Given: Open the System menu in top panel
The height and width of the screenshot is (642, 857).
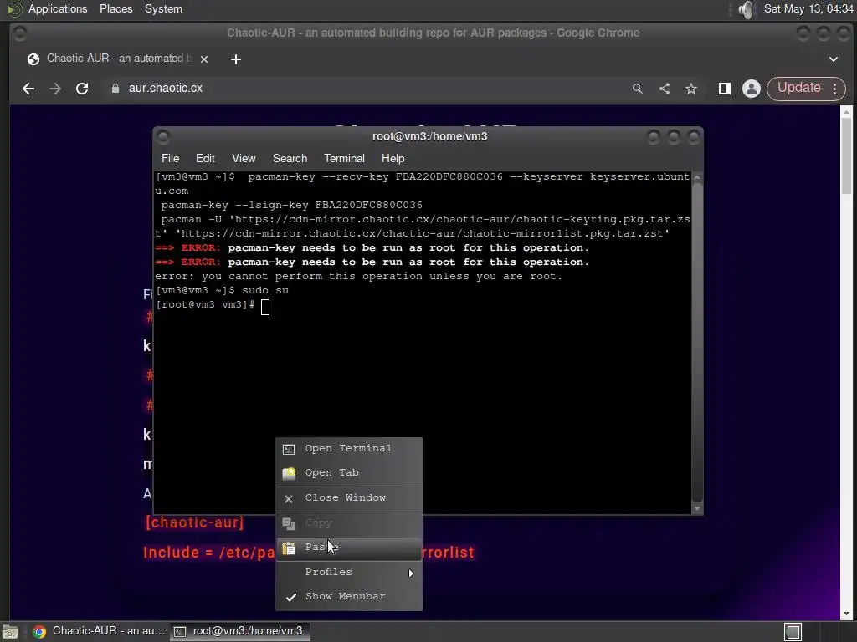Looking at the screenshot, I should click(163, 8).
